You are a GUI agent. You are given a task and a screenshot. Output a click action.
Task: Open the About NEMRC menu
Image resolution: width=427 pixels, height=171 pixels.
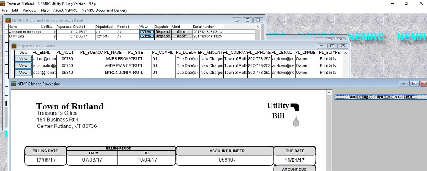[65, 10]
